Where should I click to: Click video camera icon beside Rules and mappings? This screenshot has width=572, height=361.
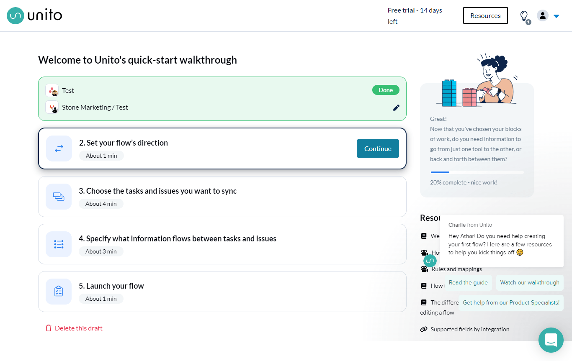(x=424, y=269)
